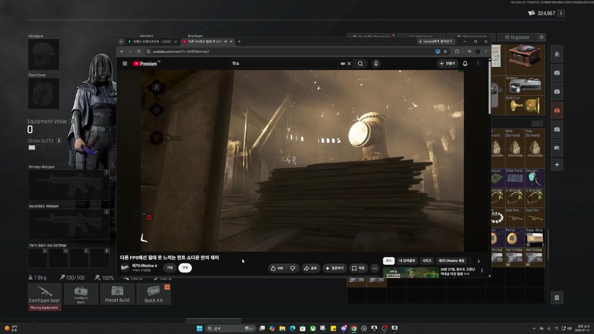Open the Organize settings gear
The image size is (594, 334).
541,37
